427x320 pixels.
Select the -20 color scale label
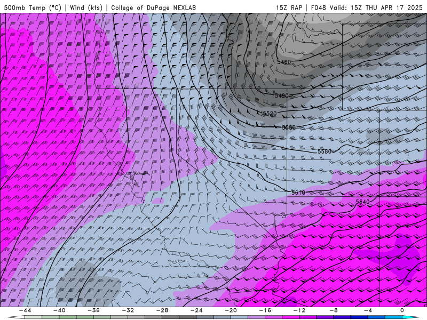point(231,310)
